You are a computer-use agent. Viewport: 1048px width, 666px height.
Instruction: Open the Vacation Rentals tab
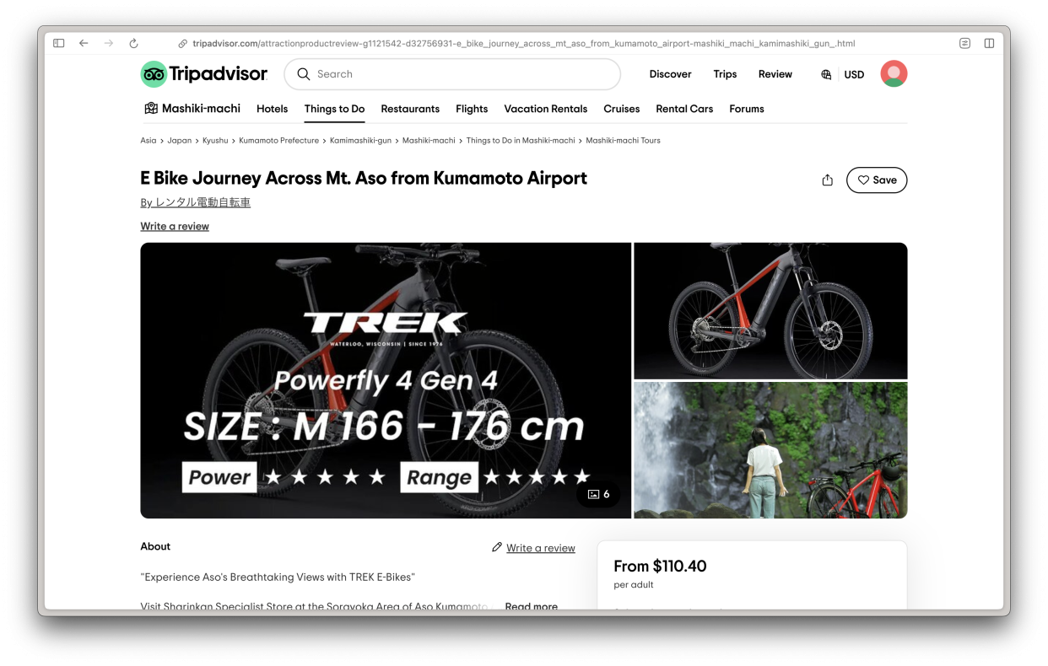[545, 109]
